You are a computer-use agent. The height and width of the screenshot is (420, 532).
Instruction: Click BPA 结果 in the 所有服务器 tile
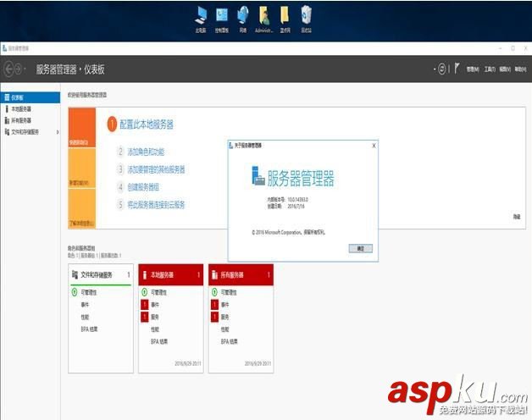coord(230,341)
